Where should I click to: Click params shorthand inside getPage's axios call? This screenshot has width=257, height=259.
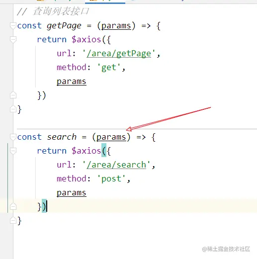pyautogui.click(x=72, y=82)
